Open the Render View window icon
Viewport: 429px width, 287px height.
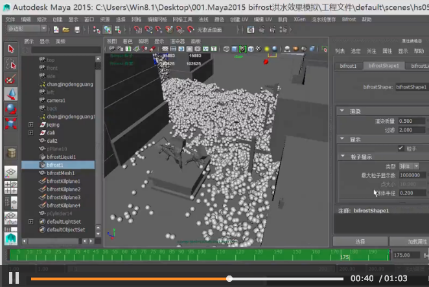point(251,30)
